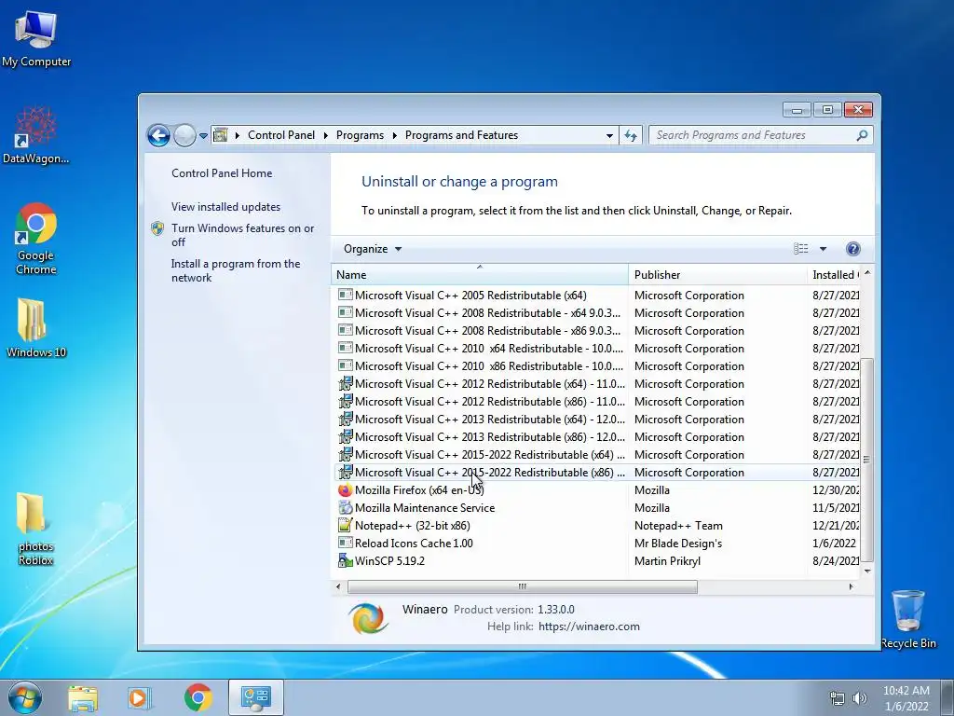Click the vertical scrollbar thumb

[867, 460]
